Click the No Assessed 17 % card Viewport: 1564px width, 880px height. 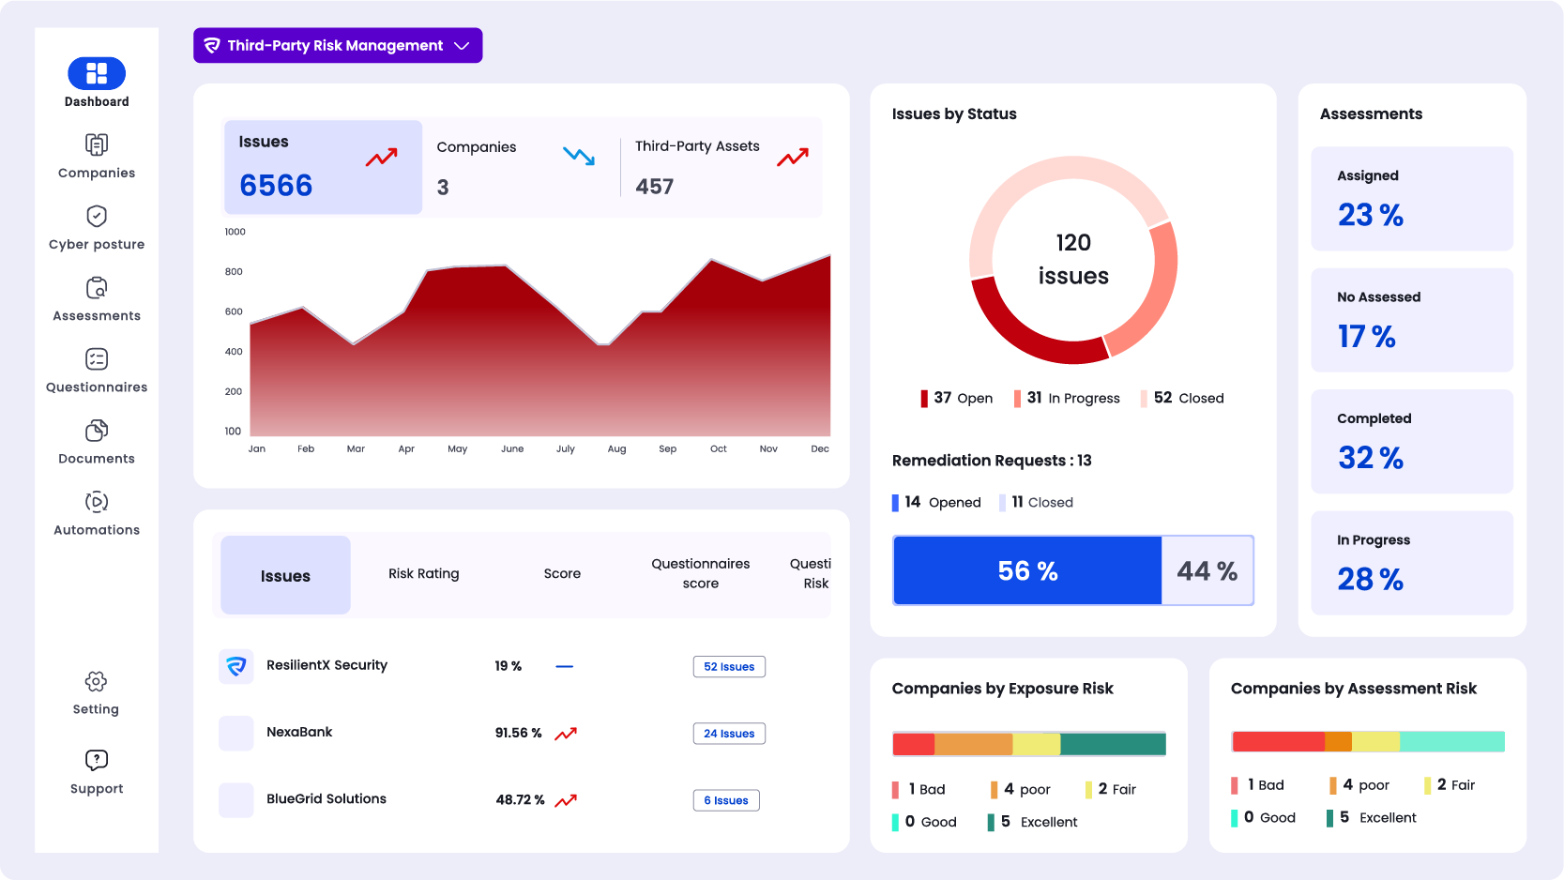tap(1412, 320)
